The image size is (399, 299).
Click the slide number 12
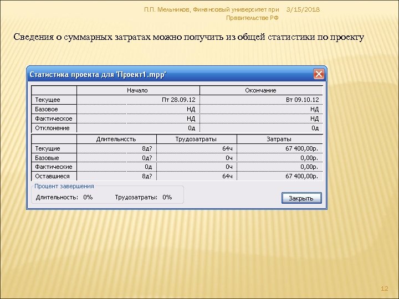385,288
